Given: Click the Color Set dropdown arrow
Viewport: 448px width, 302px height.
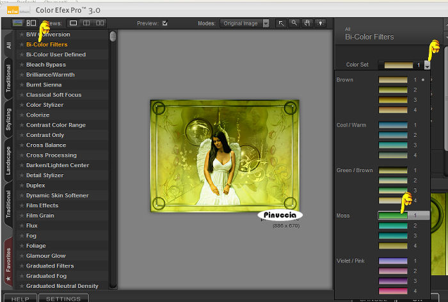Looking at the screenshot, I should coord(427,65).
